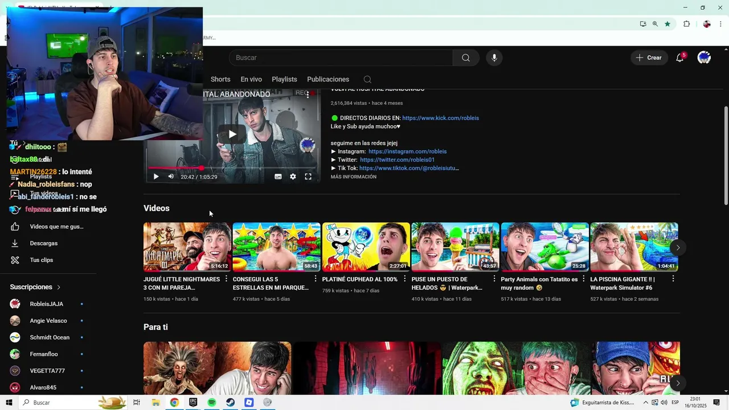Seek on the featured video's red progress bar

click(x=232, y=168)
